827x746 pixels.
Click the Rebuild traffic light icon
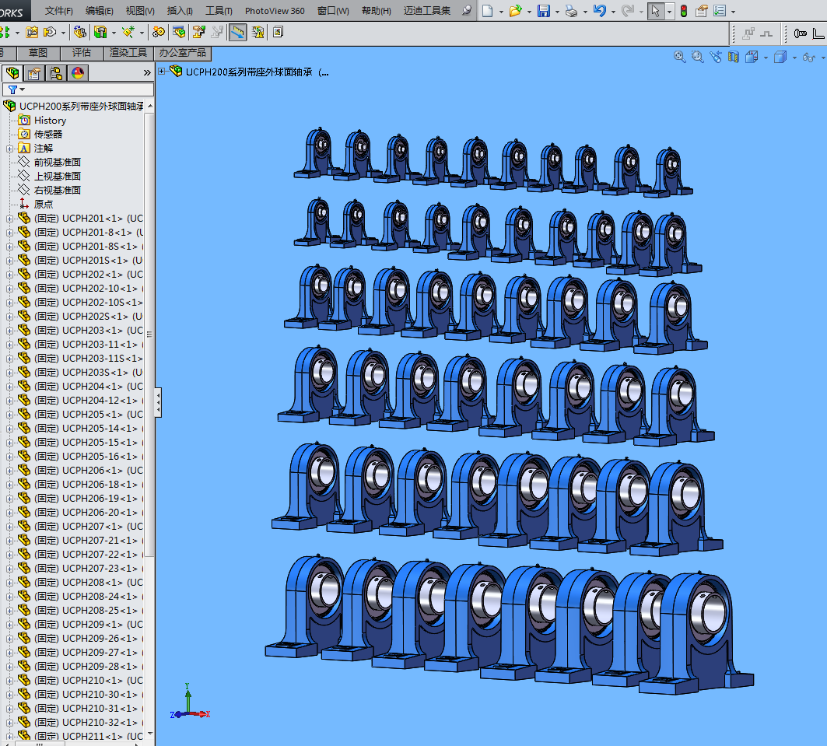tap(683, 11)
